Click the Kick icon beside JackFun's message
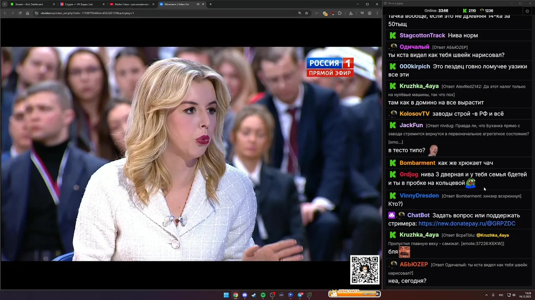This screenshot has width=535, height=300. tap(392, 125)
